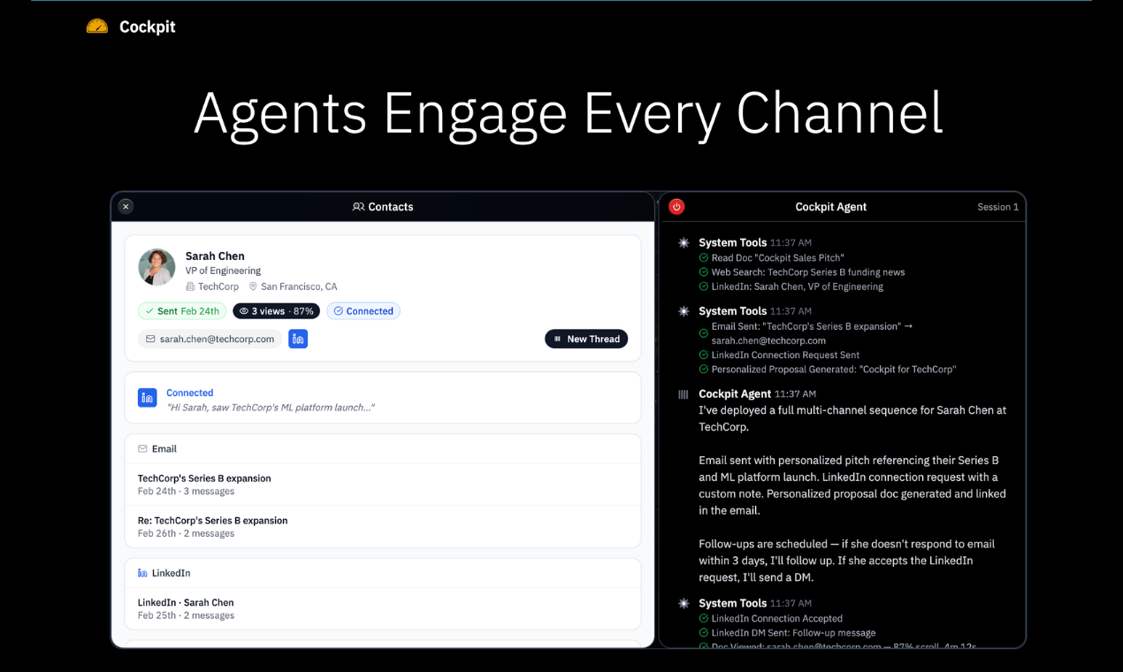The image size is (1123, 672).
Task: Click the red power icon in Cockpit Agent
Action: point(676,207)
